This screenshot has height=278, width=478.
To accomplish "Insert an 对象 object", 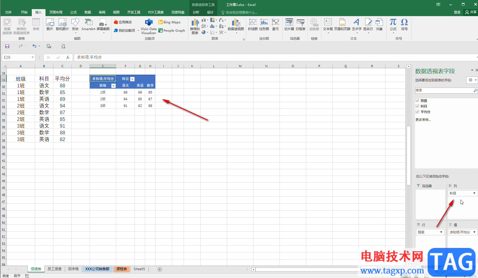I will (379, 24).
